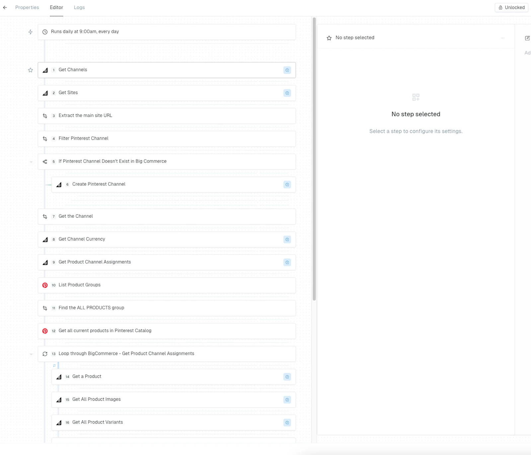Collapse the Loop through BigCommerce step
531x455 pixels.
pyautogui.click(x=31, y=354)
